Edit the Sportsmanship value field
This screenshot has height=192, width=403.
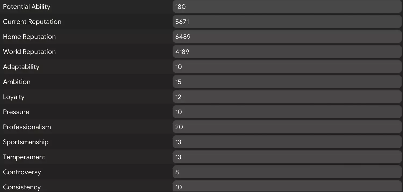click(x=287, y=142)
